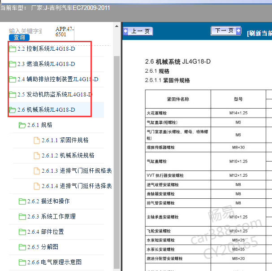Screen dimensions: 272x271
Task: Open tree item 2.2 控制系统JL4G18-D
Action: click(46, 49)
